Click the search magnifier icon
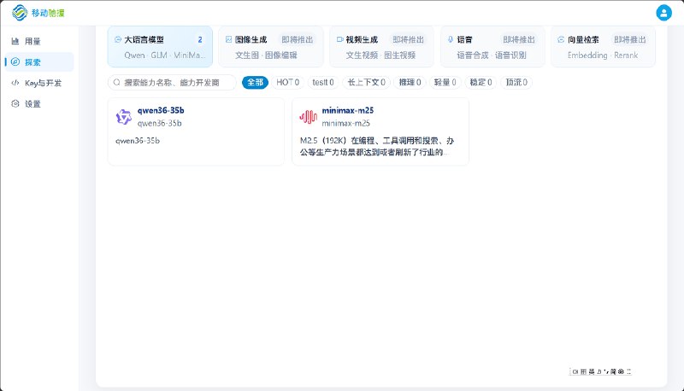This screenshot has height=391, width=684. coord(116,82)
